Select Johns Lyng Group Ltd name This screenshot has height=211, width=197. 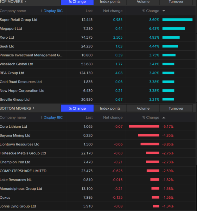click(18, 206)
